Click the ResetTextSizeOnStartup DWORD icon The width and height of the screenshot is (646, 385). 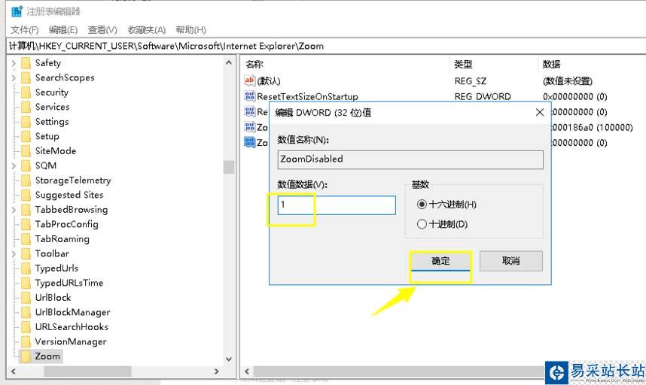(x=249, y=96)
